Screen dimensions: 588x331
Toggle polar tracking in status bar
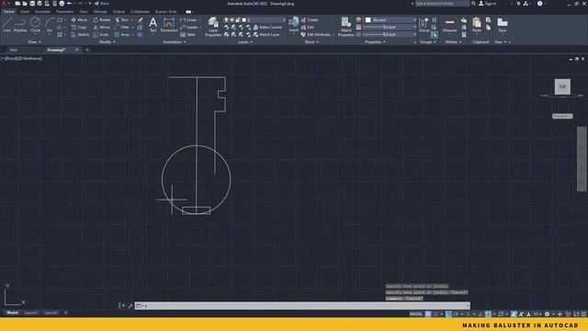coord(456,314)
